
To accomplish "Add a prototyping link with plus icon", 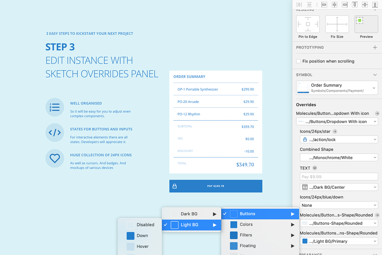I will click(375, 47).
